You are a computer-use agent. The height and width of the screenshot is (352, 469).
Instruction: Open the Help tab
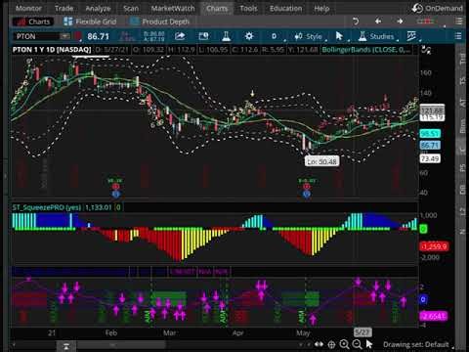coord(321,8)
